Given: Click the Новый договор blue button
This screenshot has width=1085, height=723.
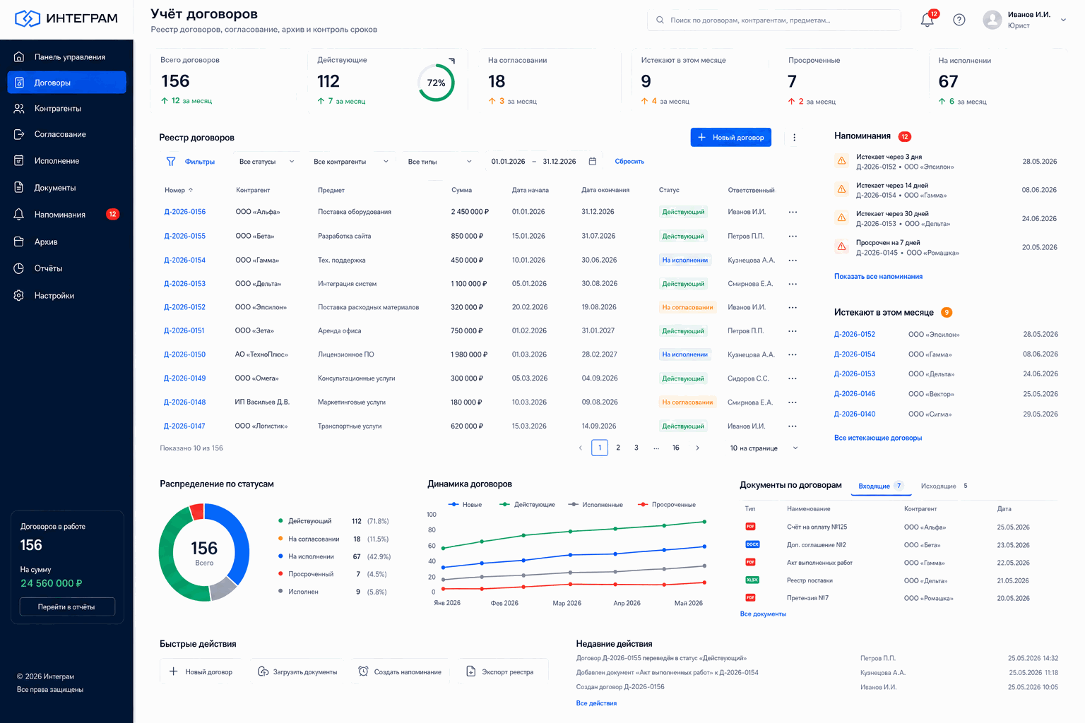Looking at the screenshot, I should click(730, 138).
